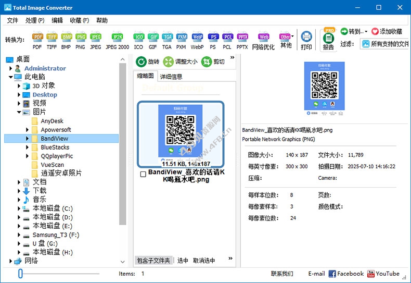
Task: Pick JPEG output format
Action: [x=95, y=40]
